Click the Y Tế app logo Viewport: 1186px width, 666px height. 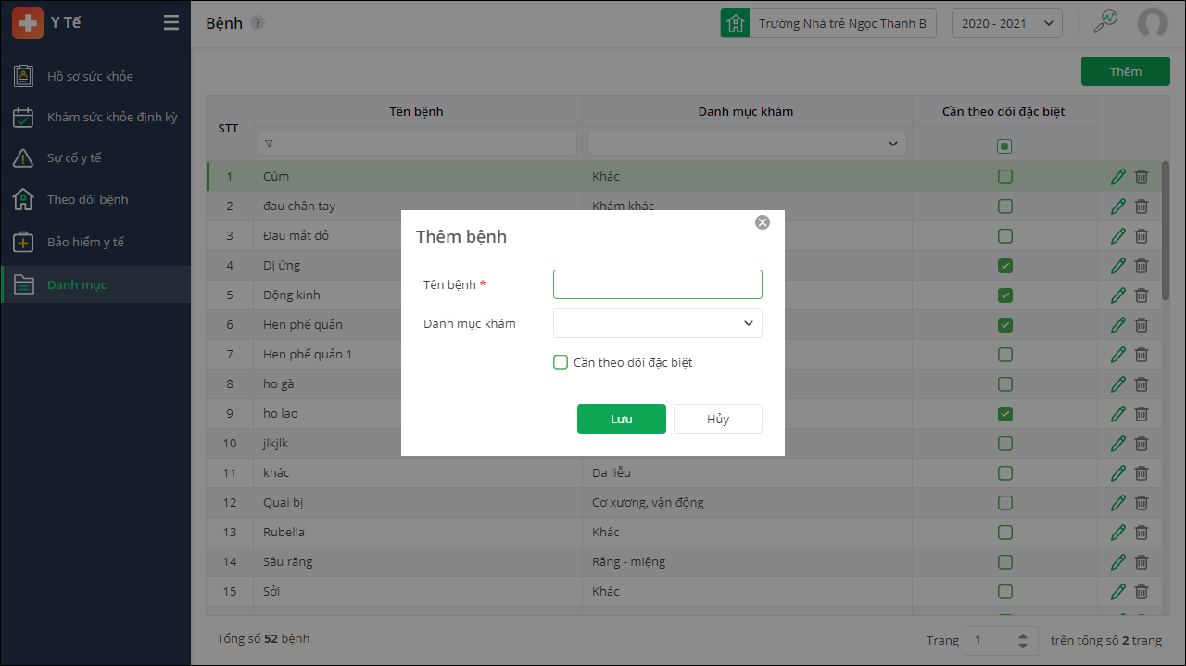[28, 23]
